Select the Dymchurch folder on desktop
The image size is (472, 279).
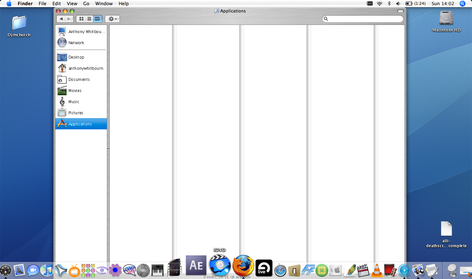(19, 26)
